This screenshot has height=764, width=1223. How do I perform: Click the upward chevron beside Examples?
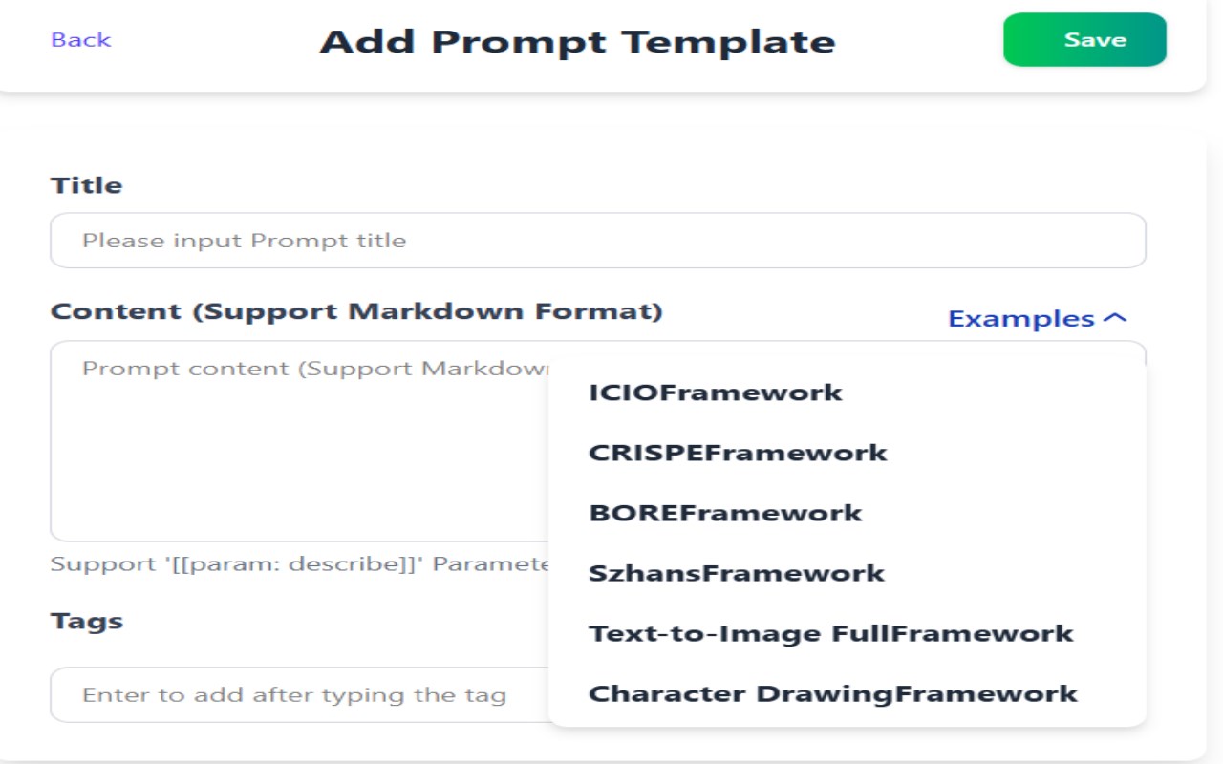[1115, 318]
